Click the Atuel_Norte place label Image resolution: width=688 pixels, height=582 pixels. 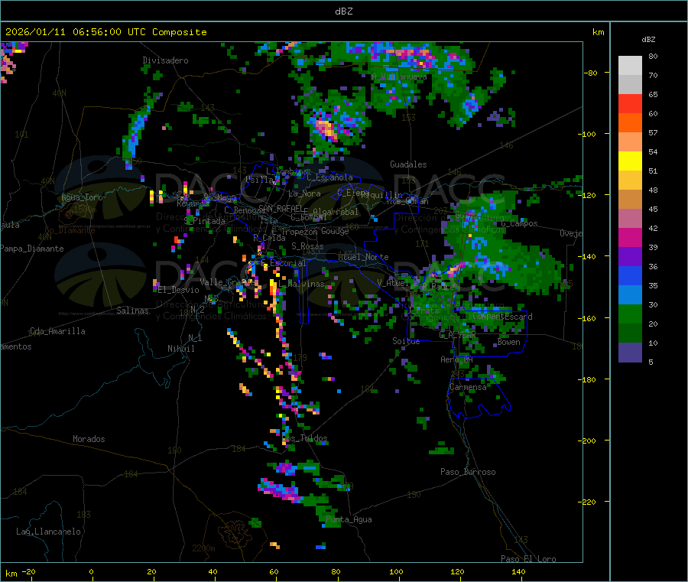(363, 257)
